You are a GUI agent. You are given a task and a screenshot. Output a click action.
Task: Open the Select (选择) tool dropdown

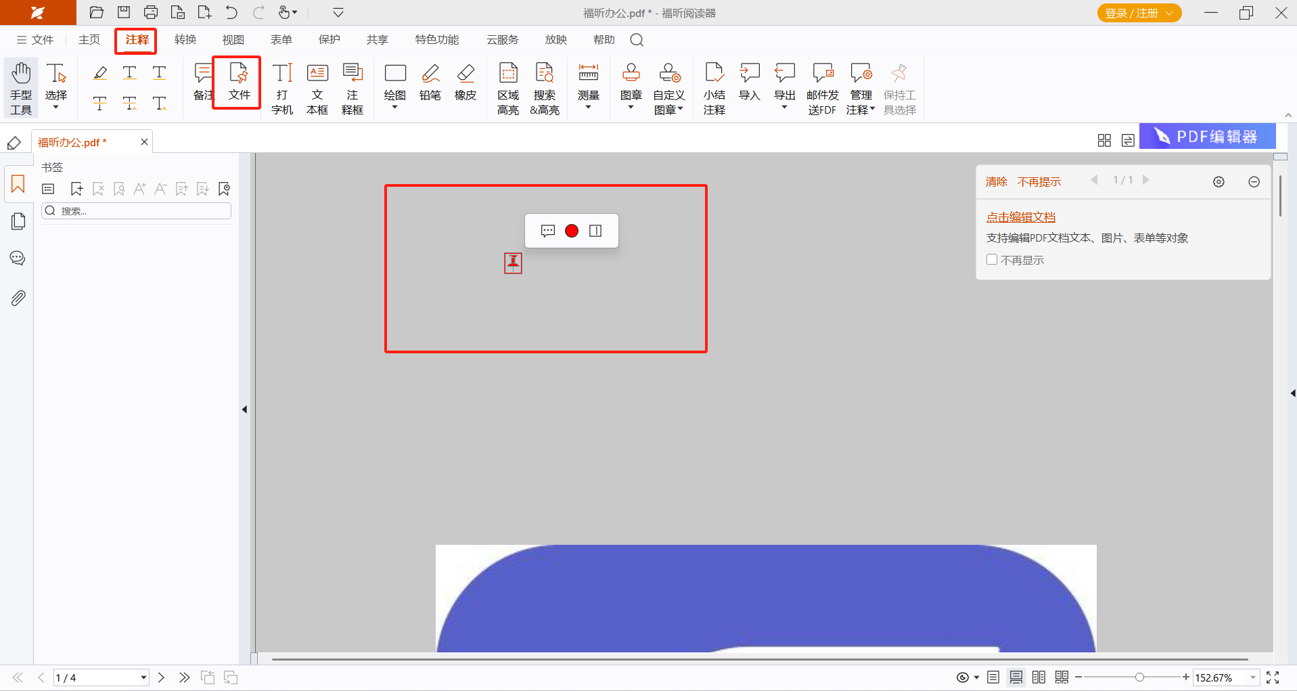pyautogui.click(x=56, y=108)
